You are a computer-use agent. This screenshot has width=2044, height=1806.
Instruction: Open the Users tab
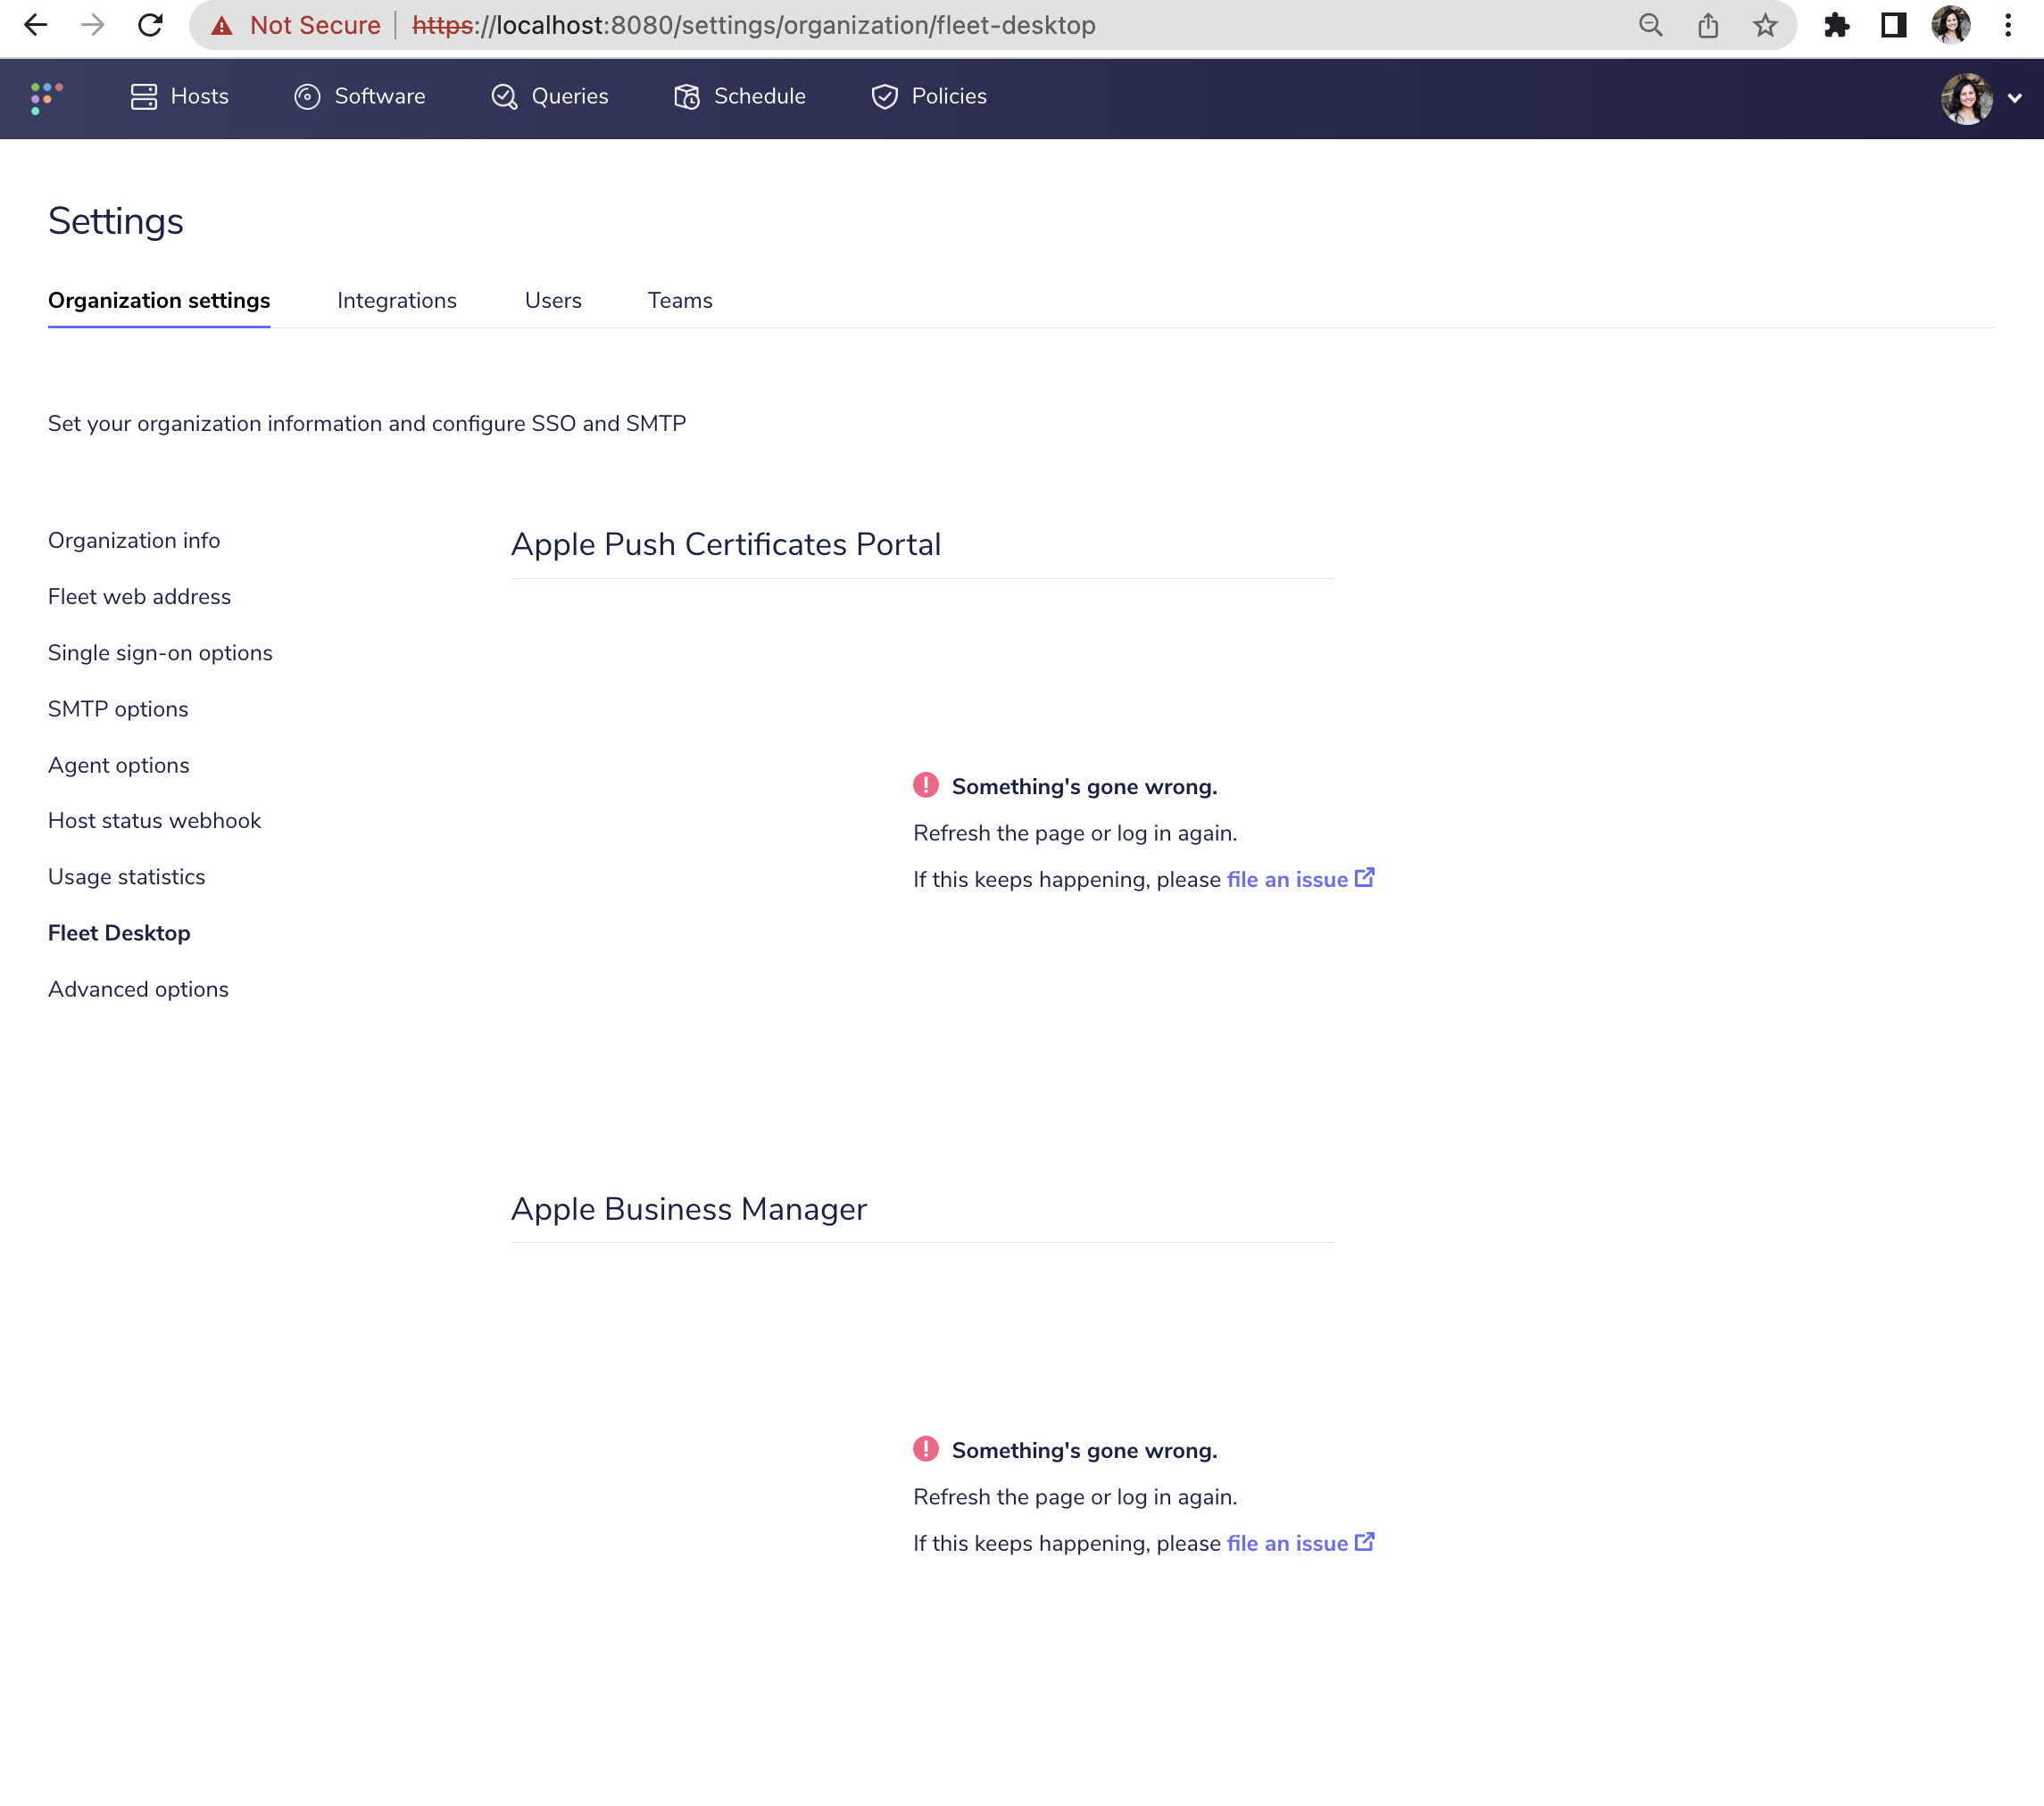[553, 300]
